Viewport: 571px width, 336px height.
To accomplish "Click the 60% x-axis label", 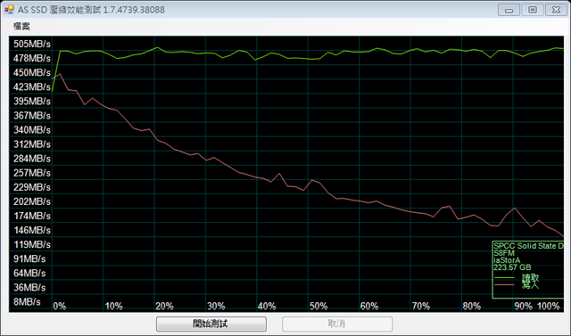I will click(369, 307).
